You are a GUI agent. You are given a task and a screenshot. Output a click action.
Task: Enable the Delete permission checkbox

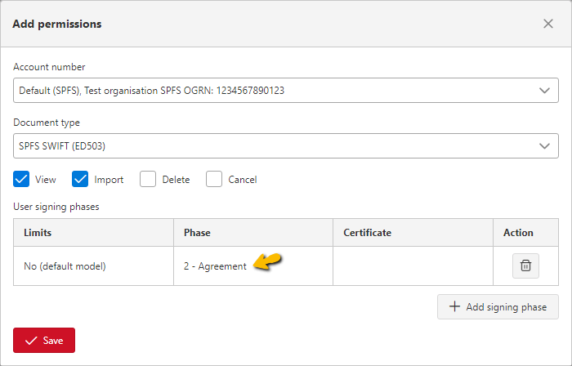coord(148,180)
